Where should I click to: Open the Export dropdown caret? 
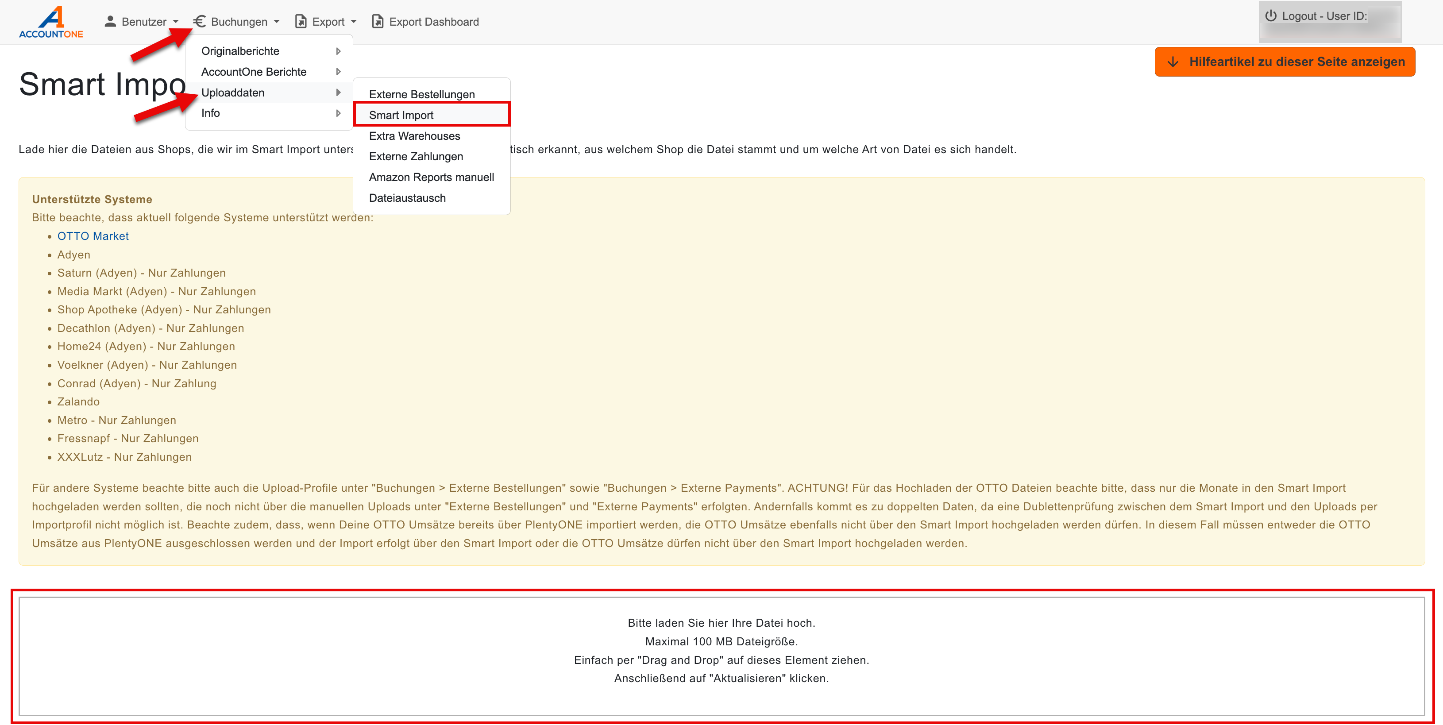pyautogui.click(x=354, y=22)
